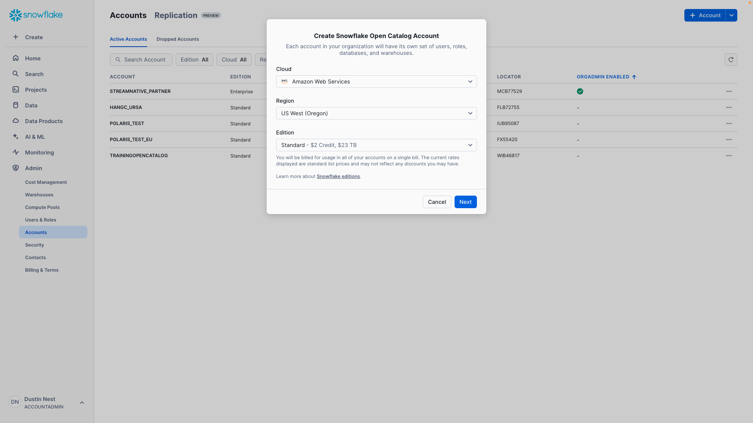
Task: Open the ellipsis menu for TRAININGOPENCATALOG
Action: [729, 156]
